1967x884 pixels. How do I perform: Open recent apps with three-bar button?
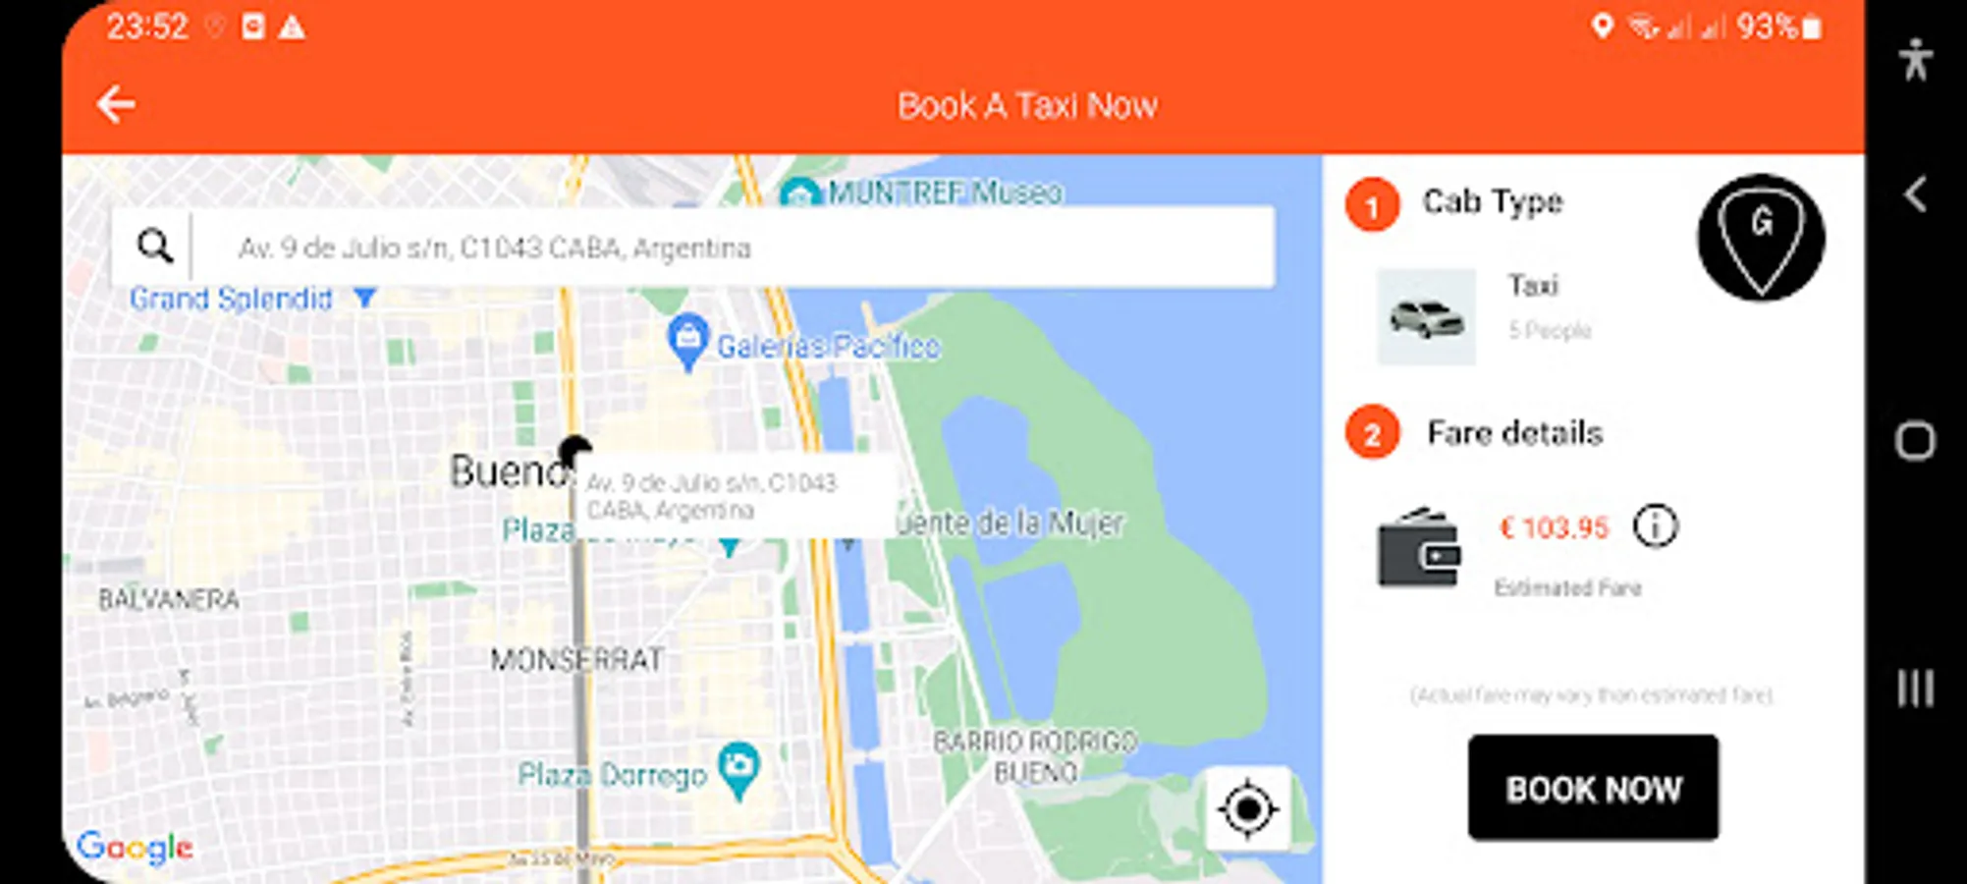coord(1915,688)
